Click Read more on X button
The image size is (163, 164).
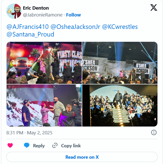coord(82,157)
